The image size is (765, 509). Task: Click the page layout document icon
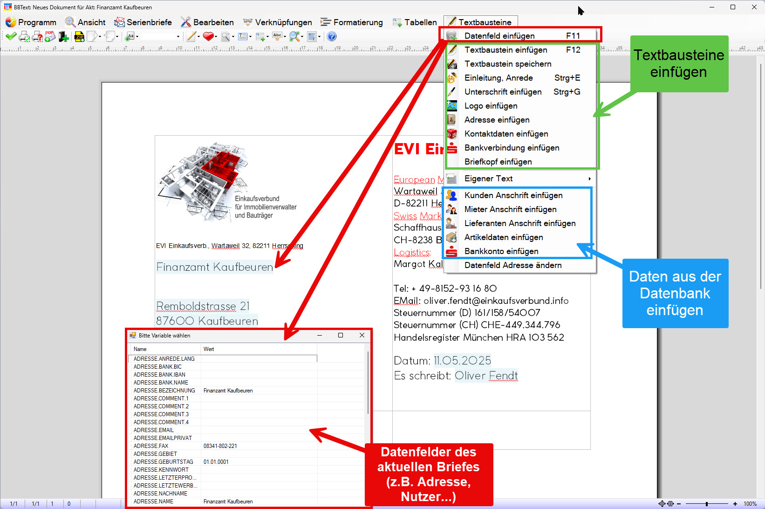click(312, 36)
